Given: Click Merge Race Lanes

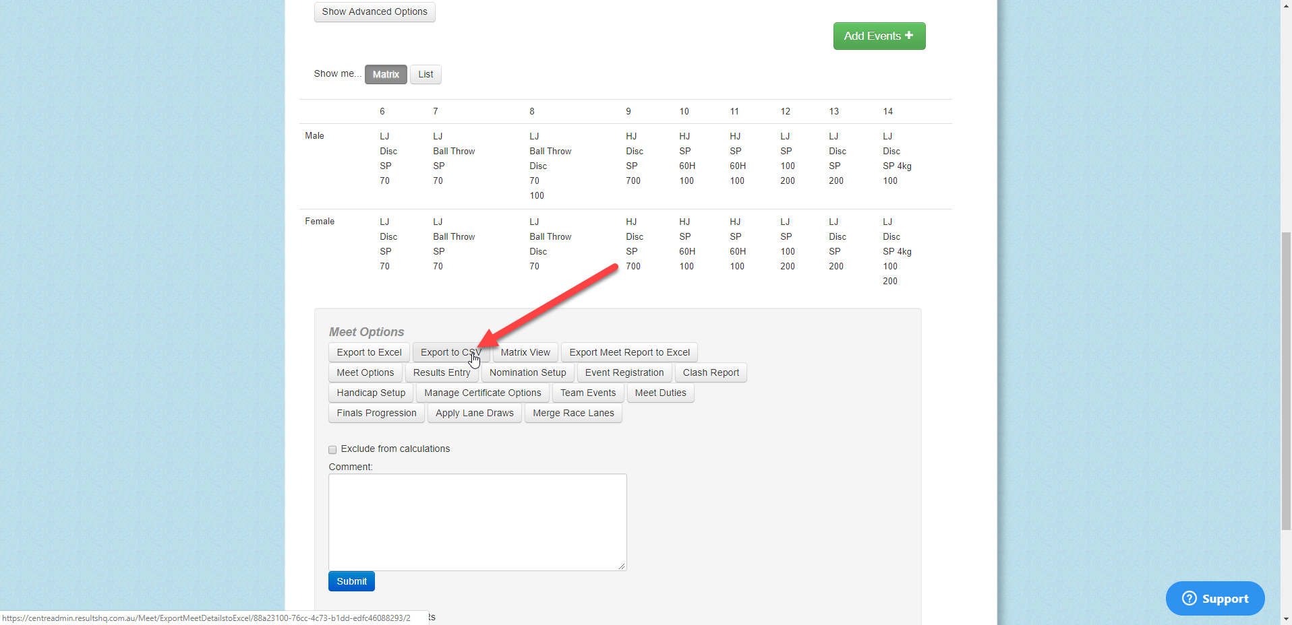Looking at the screenshot, I should pos(573,413).
